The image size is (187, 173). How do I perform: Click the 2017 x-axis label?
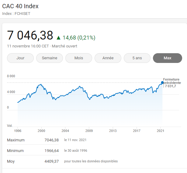point(137,131)
